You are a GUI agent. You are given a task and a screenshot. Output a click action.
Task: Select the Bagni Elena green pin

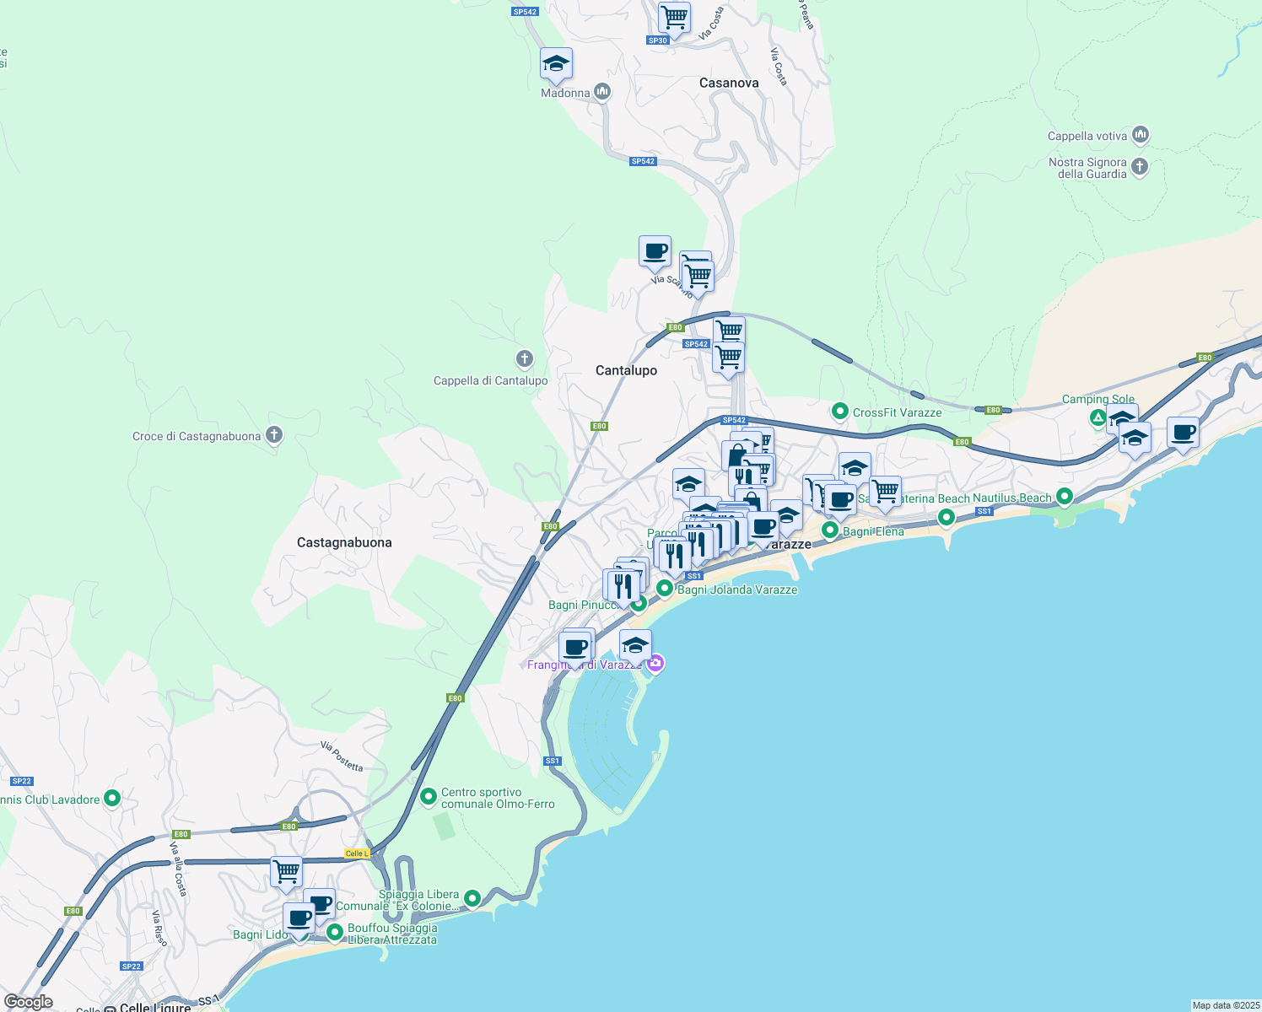coord(830,530)
